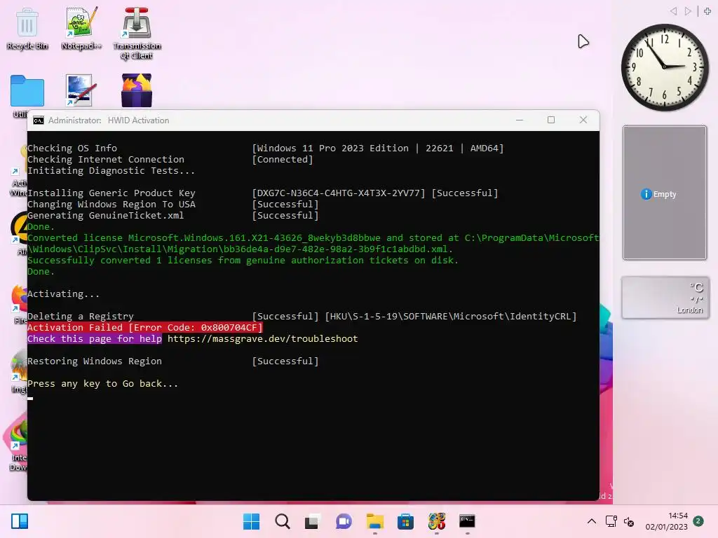Click the 'Press any key to Go back...' text
Image resolution: width=718 pixels, height=538 pixels.
pos(102,384)
